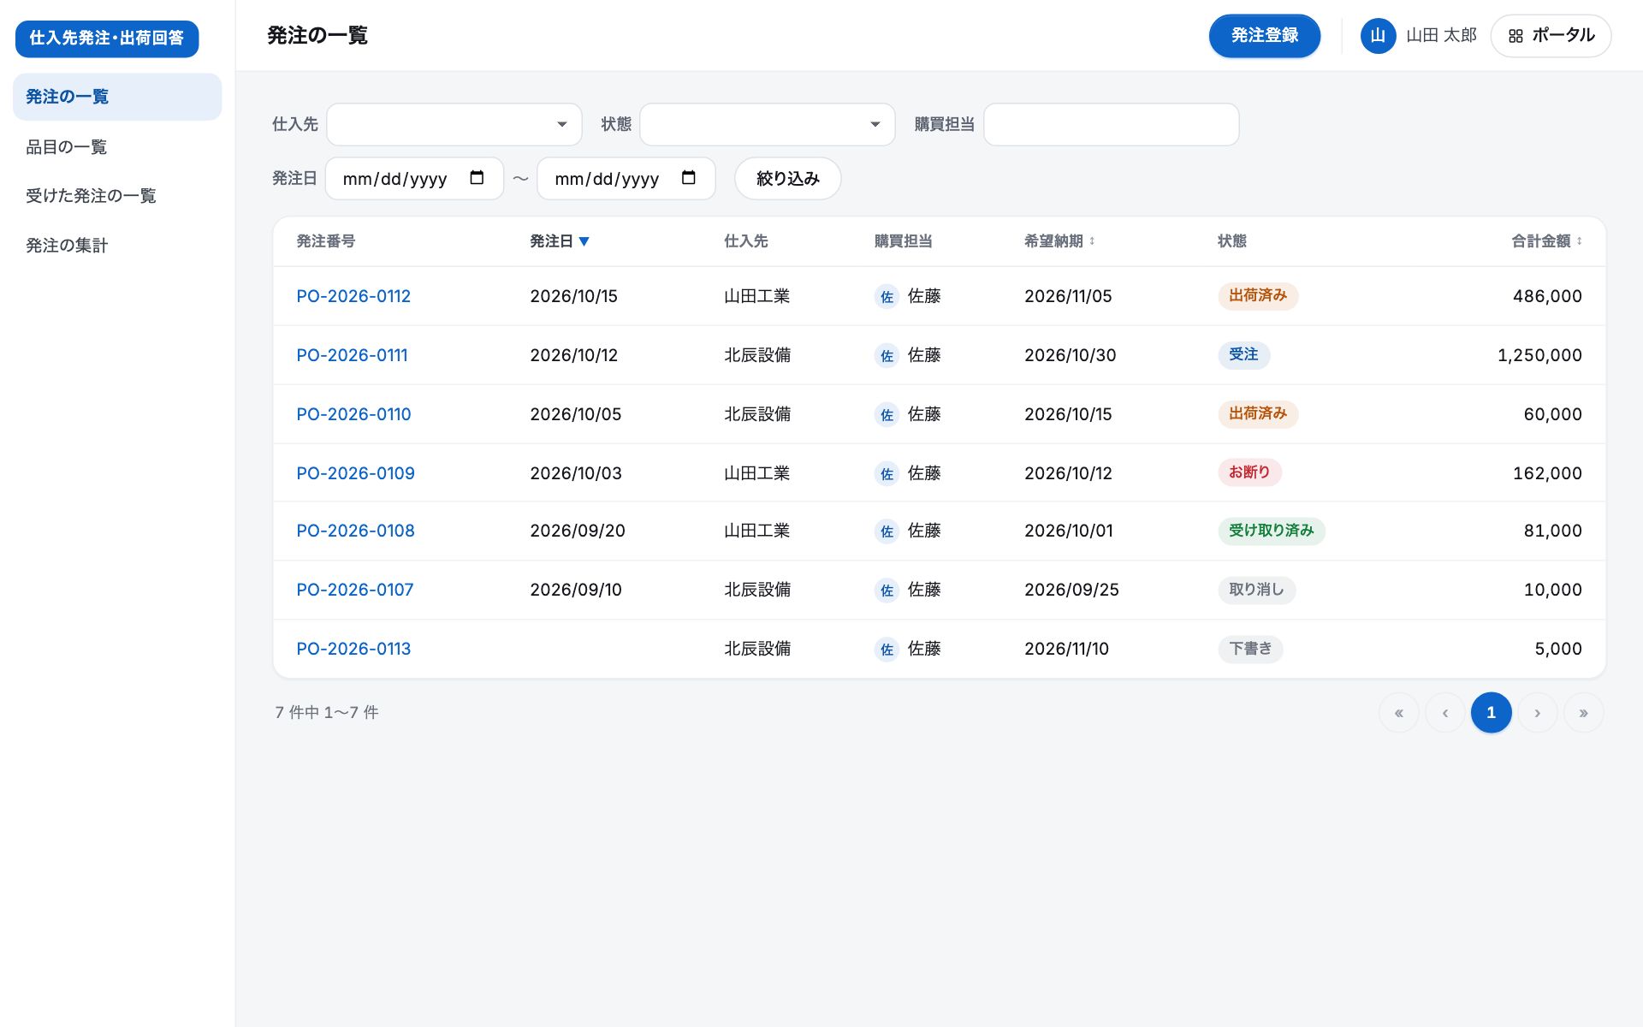Screen dimensions: 1643x1027
Task: Click the 受注 status badge
Action: coord(1244,354)
